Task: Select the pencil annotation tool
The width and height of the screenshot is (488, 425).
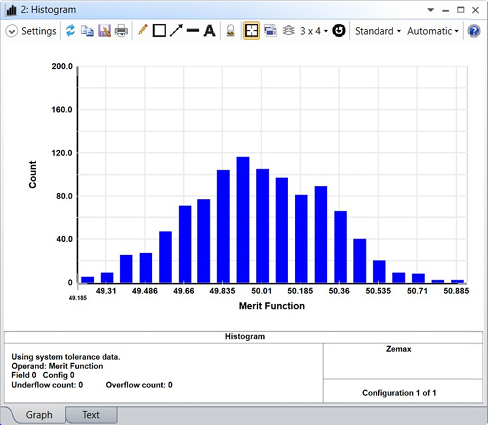Action: 143,30
